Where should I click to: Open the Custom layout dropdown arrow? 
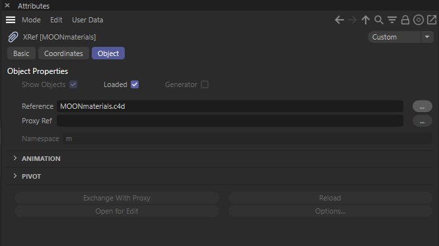point(427,37)
